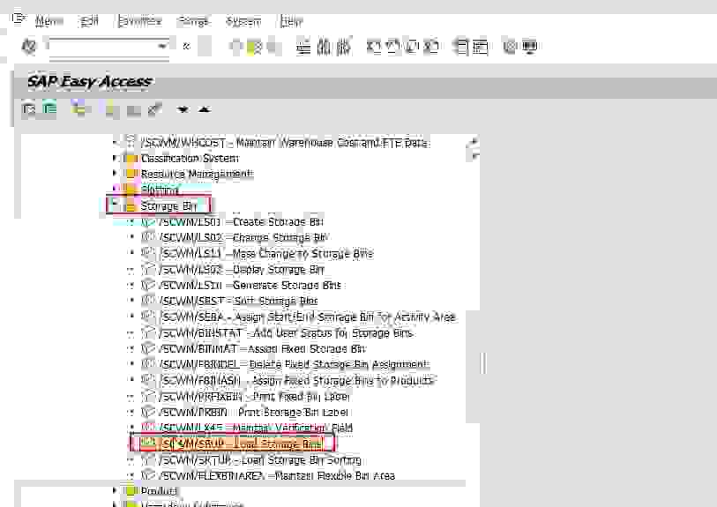
Task: Select /SCWM/SRTUP Load Storage Bin Sorting
Action: point(260,460)
